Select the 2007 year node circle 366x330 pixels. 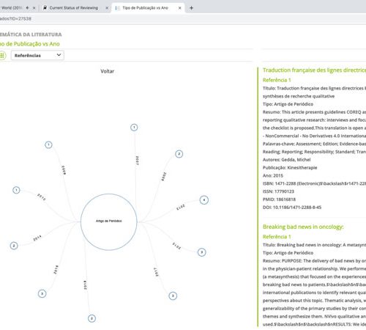(x=134, y=128)
